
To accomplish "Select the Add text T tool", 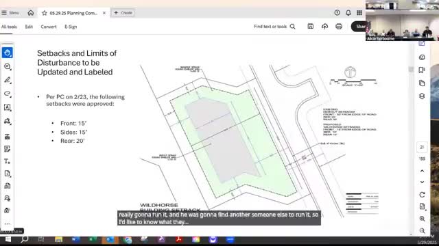I will coord(8,161).
